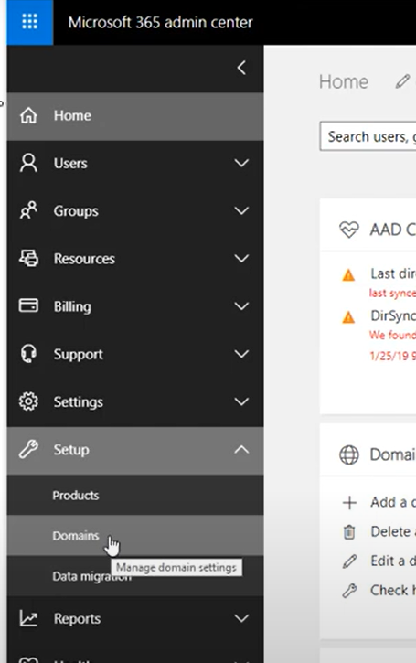Expand the Users menu chevron
Viewport: 416px width, 663px height.
[241, 163]
